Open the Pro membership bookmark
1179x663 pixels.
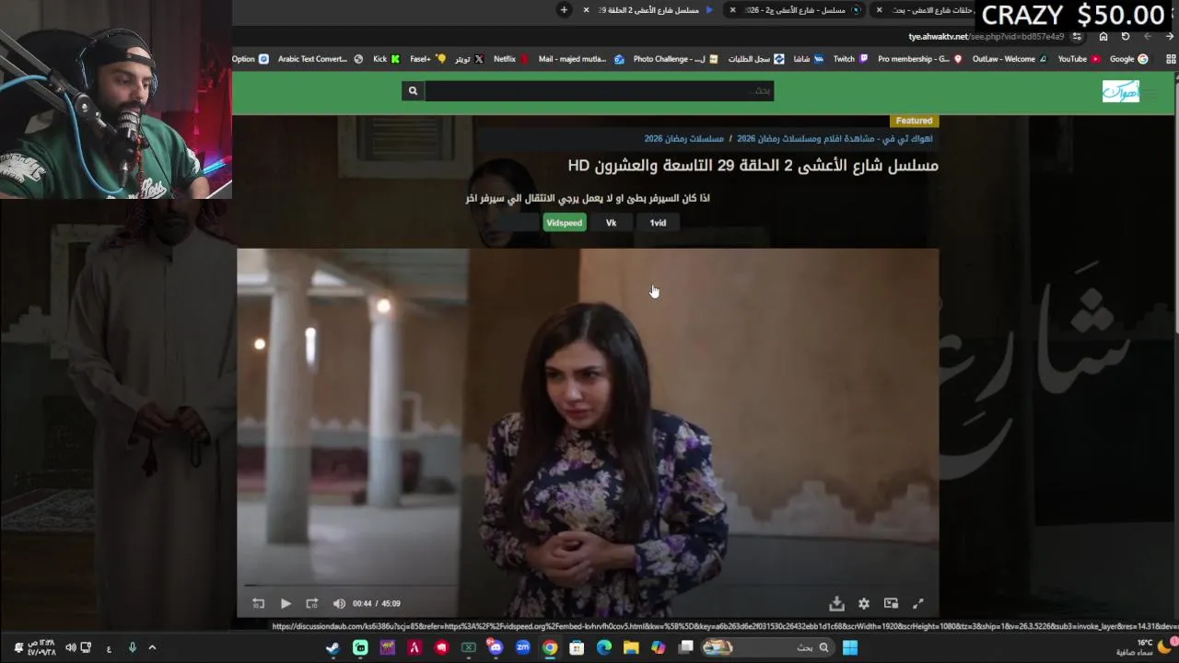click(x=919, y=59)
